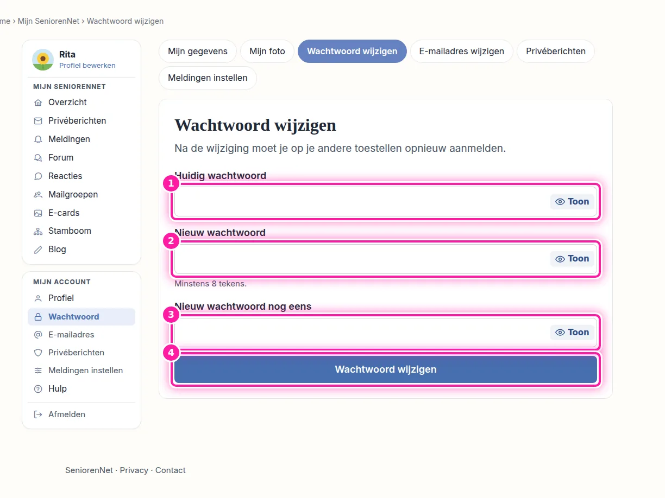
Task: Open Forum in the sidebar
Action: coord(81,158)
